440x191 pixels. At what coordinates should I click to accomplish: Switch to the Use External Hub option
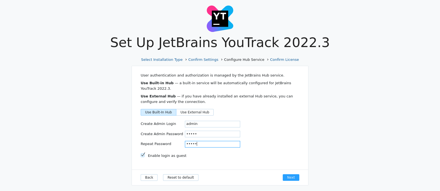click(195, 112)
